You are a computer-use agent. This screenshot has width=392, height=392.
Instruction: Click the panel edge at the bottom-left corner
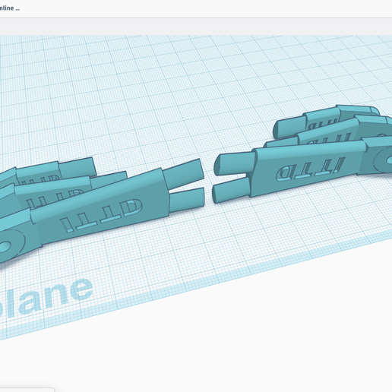[27, 390]
